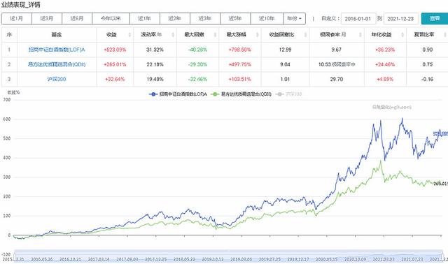Toggle 招商中证白酒指数(LOF)A legend series
Image resolution: width=448 pixels, height=264 pixels.
coord(178,94)
